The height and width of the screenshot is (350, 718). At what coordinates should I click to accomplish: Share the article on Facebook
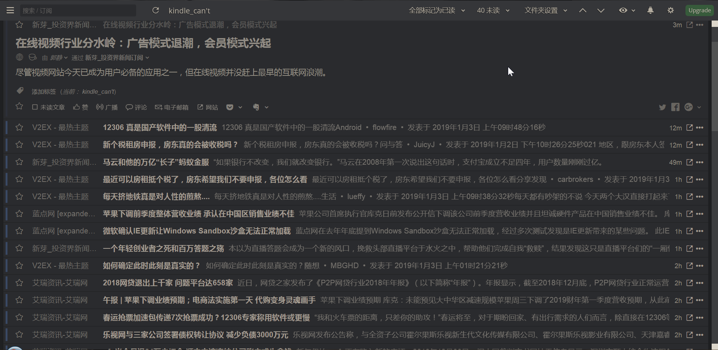pyautogui.click(x=675, y=107)
